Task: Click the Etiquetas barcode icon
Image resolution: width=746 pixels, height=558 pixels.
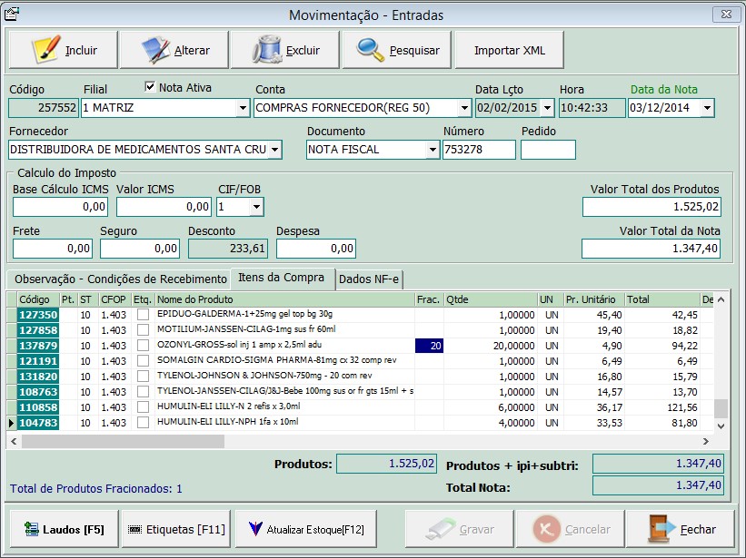Action: [135, 529]
